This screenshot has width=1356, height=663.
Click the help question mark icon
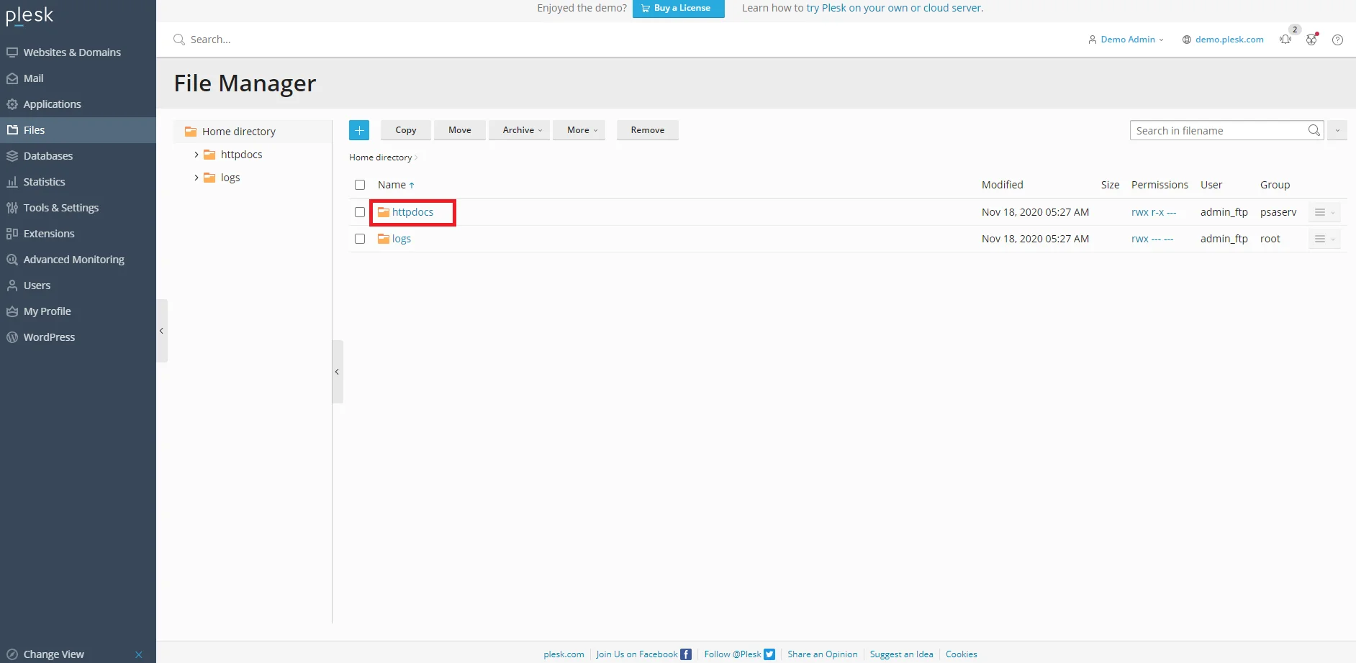(x=1337, y=40)
